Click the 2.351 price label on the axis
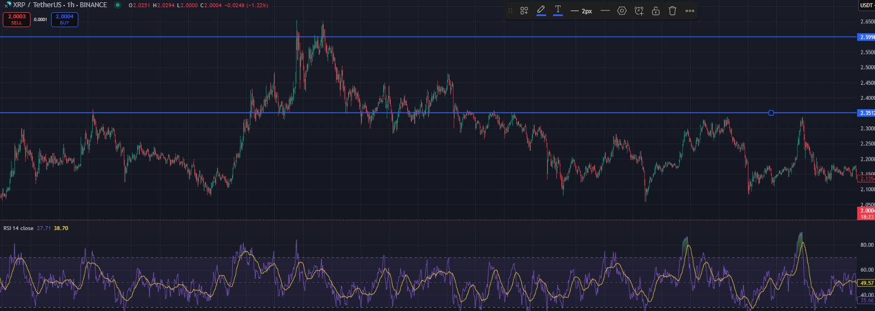 pos(867,113)
